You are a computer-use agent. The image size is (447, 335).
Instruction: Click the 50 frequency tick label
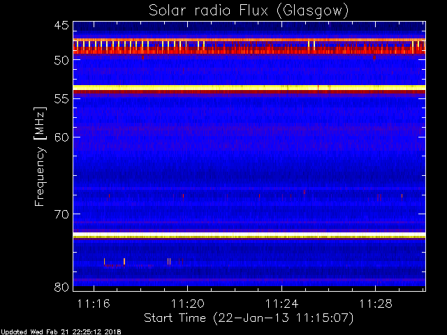pyautogui.click(x=61, y=61)
